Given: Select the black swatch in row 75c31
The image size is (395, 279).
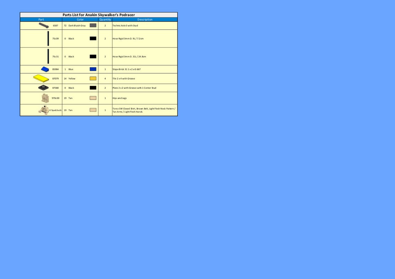Looking at the screenshot, I should click(x=93, y=56).
